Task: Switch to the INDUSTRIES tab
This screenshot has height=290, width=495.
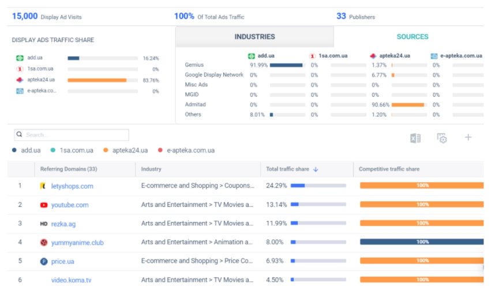Action: (254, 37)
